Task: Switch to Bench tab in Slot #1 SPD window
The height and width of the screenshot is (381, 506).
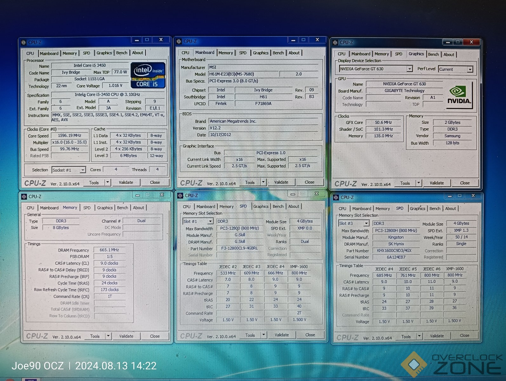Action: 278,206
